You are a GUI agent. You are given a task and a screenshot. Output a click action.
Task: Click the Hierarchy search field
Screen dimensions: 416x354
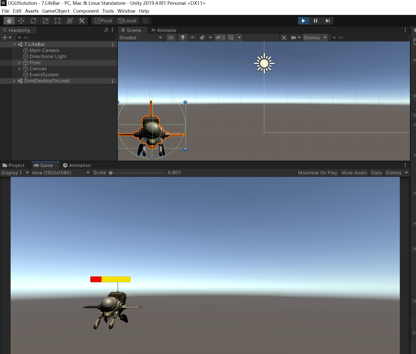[x=66, y=38]
